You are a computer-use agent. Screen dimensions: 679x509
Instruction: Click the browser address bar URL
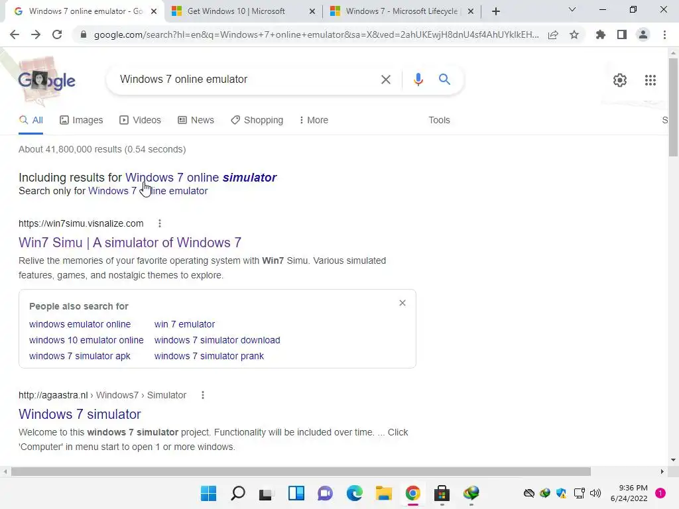(316, 34)
